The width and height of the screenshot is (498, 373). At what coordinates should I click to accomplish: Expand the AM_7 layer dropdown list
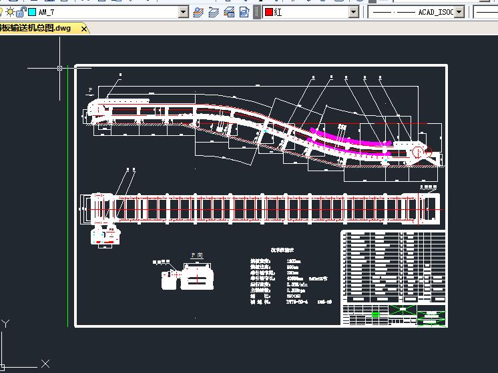(184, 12)
